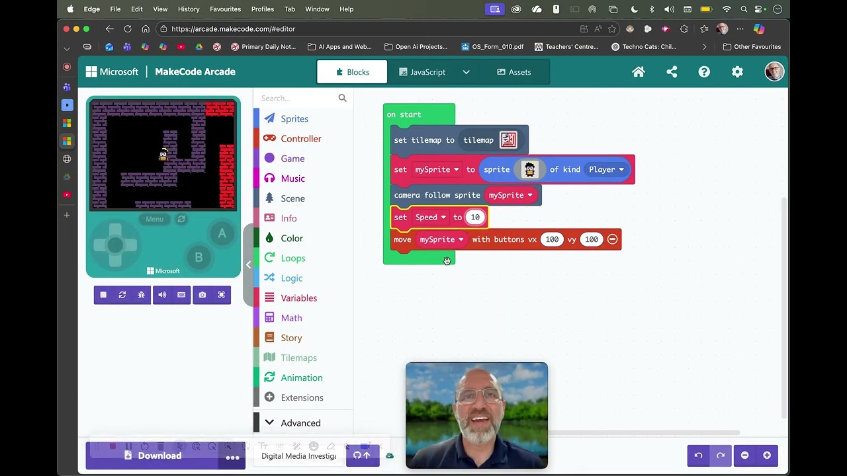Switch to the JavaScript tab

tap(422, 72)
